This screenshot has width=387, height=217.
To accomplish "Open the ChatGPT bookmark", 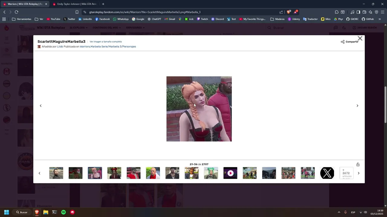I will (x=154, y=19).
